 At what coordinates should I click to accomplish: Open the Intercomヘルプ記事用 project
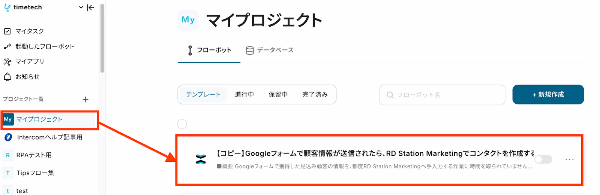click(x=49, y=137)
